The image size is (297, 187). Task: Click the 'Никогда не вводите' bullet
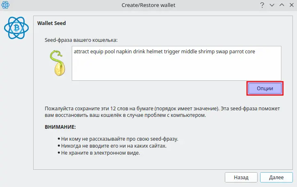pos(112,146)
